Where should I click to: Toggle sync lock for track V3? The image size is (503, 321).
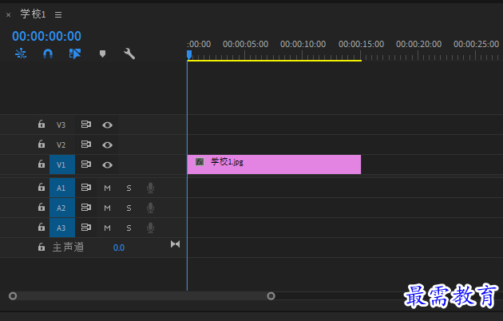coord(85,125)
